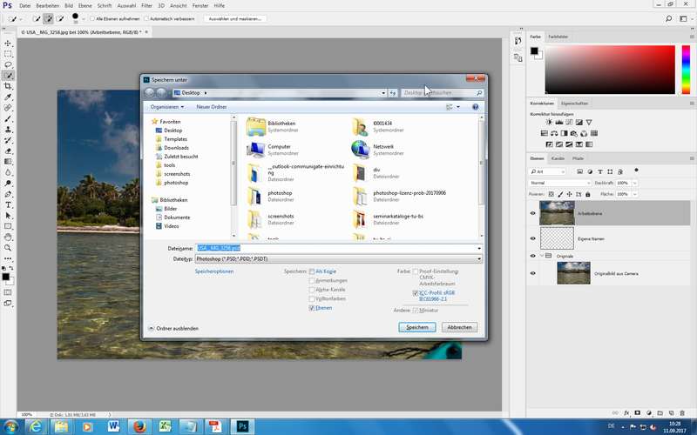The image size is (697, 435).
Task: Select the Lasso tool
Action: click(9, 64)
